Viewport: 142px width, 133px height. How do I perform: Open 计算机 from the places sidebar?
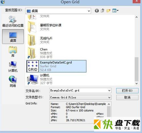click(13, 67)
